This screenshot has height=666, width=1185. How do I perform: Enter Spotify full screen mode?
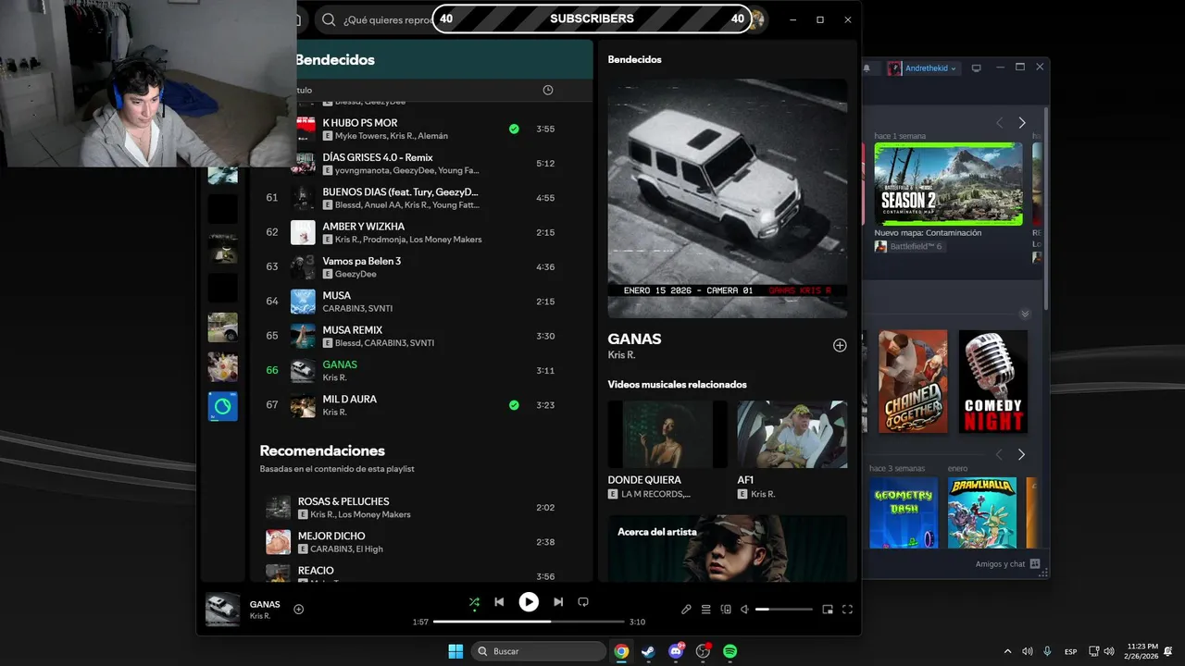(847, 610)
